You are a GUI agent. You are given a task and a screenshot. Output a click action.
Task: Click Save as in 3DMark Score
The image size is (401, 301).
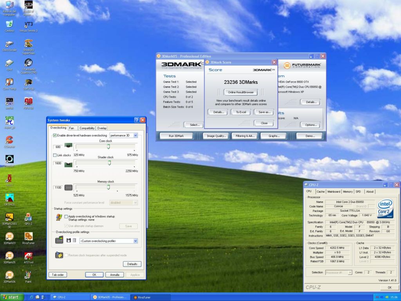pos(264,112)
